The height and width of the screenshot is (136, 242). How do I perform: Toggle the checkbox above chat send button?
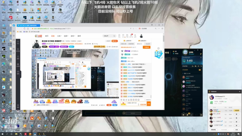(x=145, y=100)
